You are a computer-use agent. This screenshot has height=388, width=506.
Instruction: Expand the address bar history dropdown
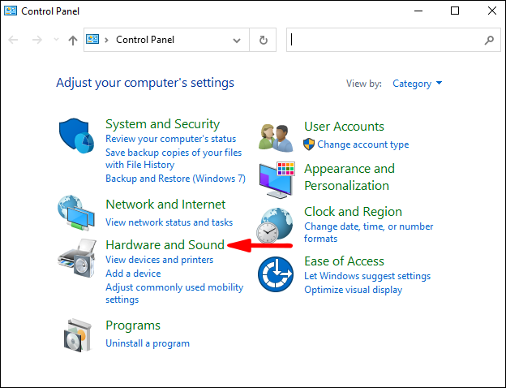pos(236,40)
